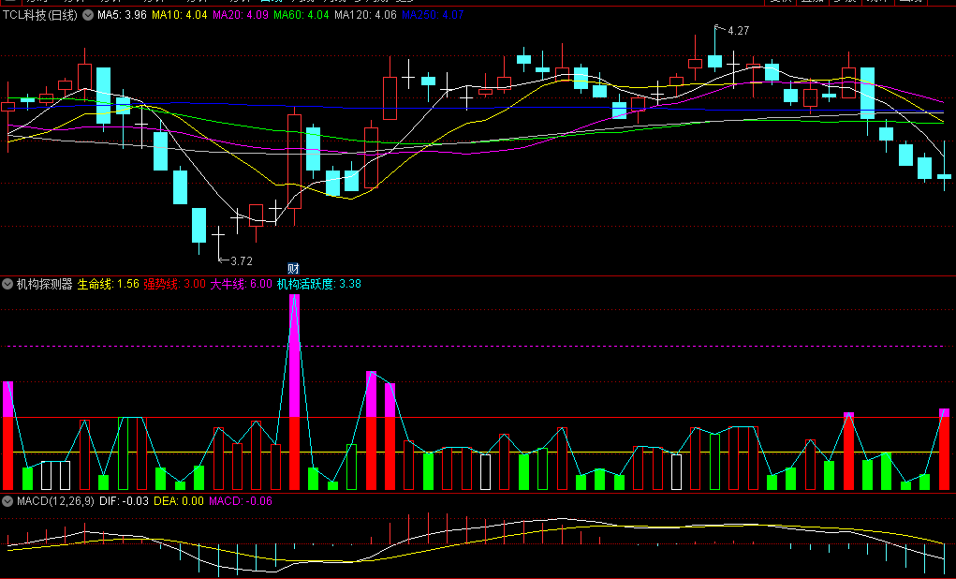
Task: Click the MA5: 3.96 label
Action: pyautogui.click(x=122, y=15)
